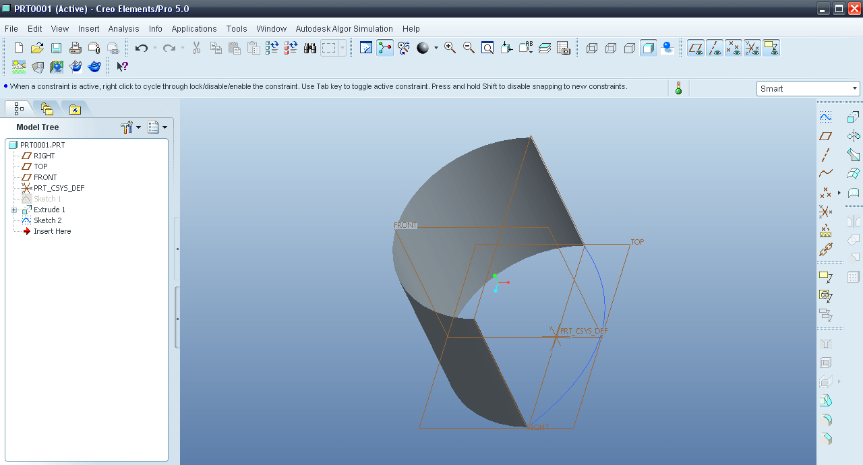This screenshot has width=863, height=465.
Task: Toggle datum points display
Action: click(734, 48)
